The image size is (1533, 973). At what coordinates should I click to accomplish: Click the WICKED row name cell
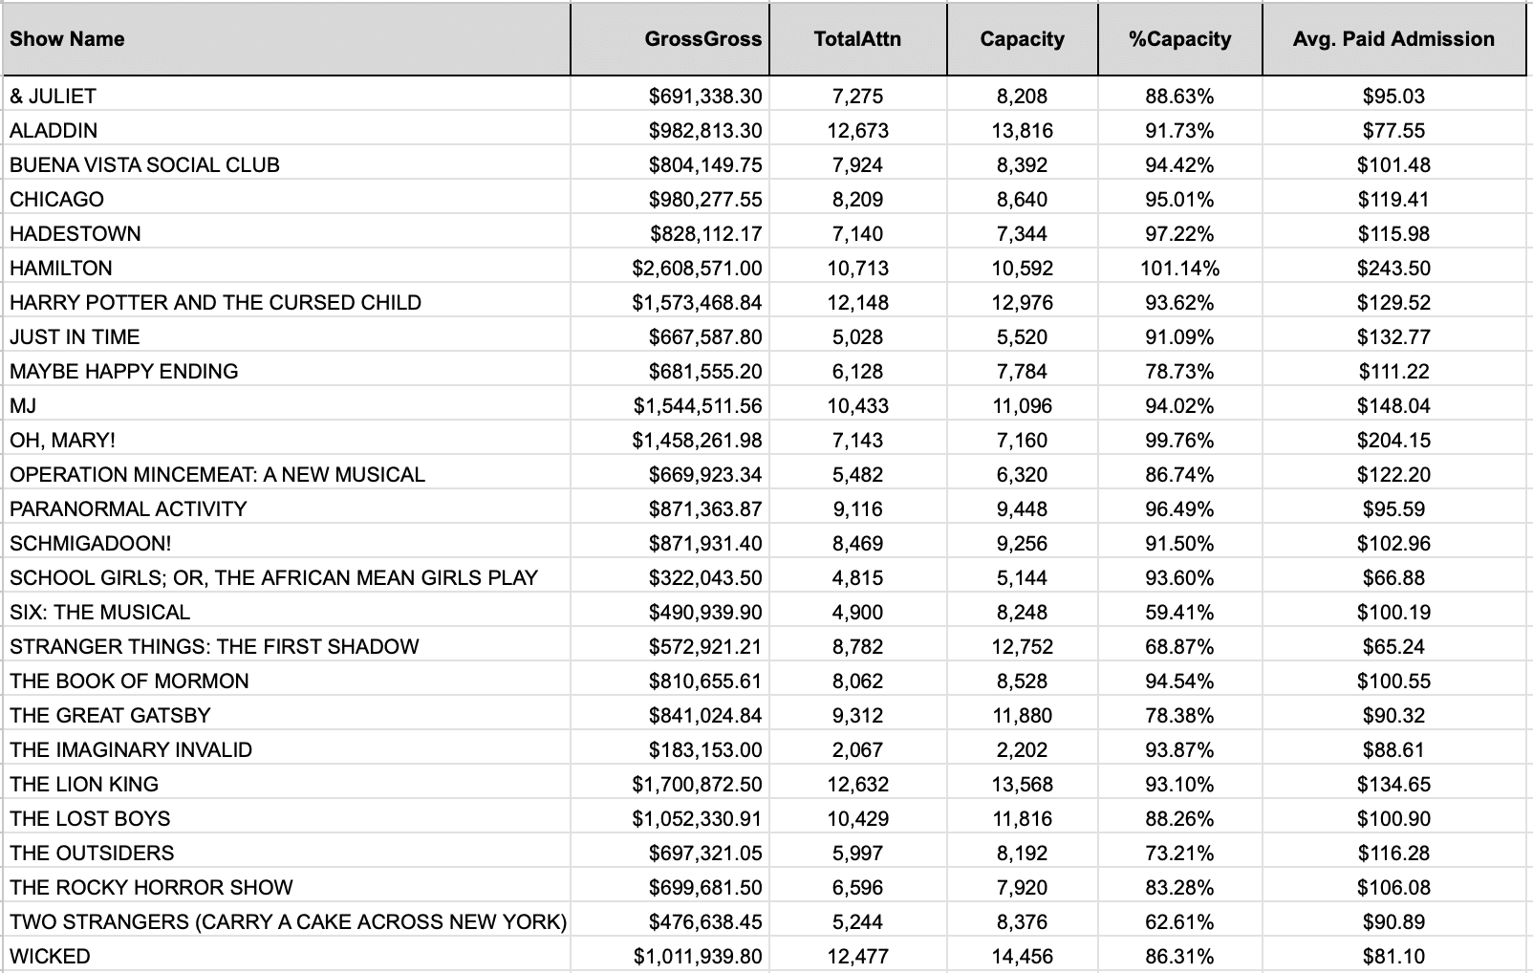click(x=287, y=957)
